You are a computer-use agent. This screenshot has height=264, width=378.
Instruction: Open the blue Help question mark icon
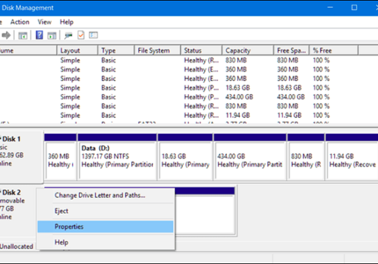coord(39,35)
